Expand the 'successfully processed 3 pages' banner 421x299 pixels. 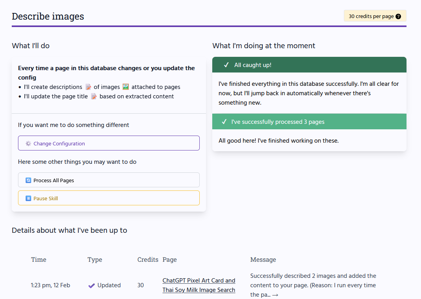tap(309, 122)
